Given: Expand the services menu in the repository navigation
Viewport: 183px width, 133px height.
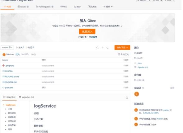Looking at the screenshot, I should (108, 7).
